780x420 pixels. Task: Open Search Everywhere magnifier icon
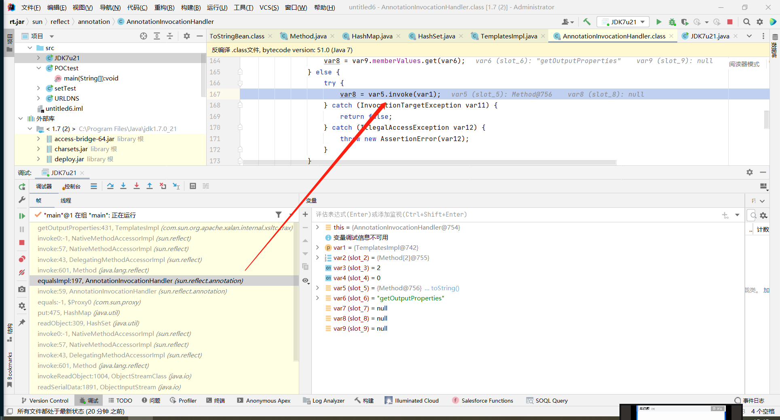pos(747,22)
